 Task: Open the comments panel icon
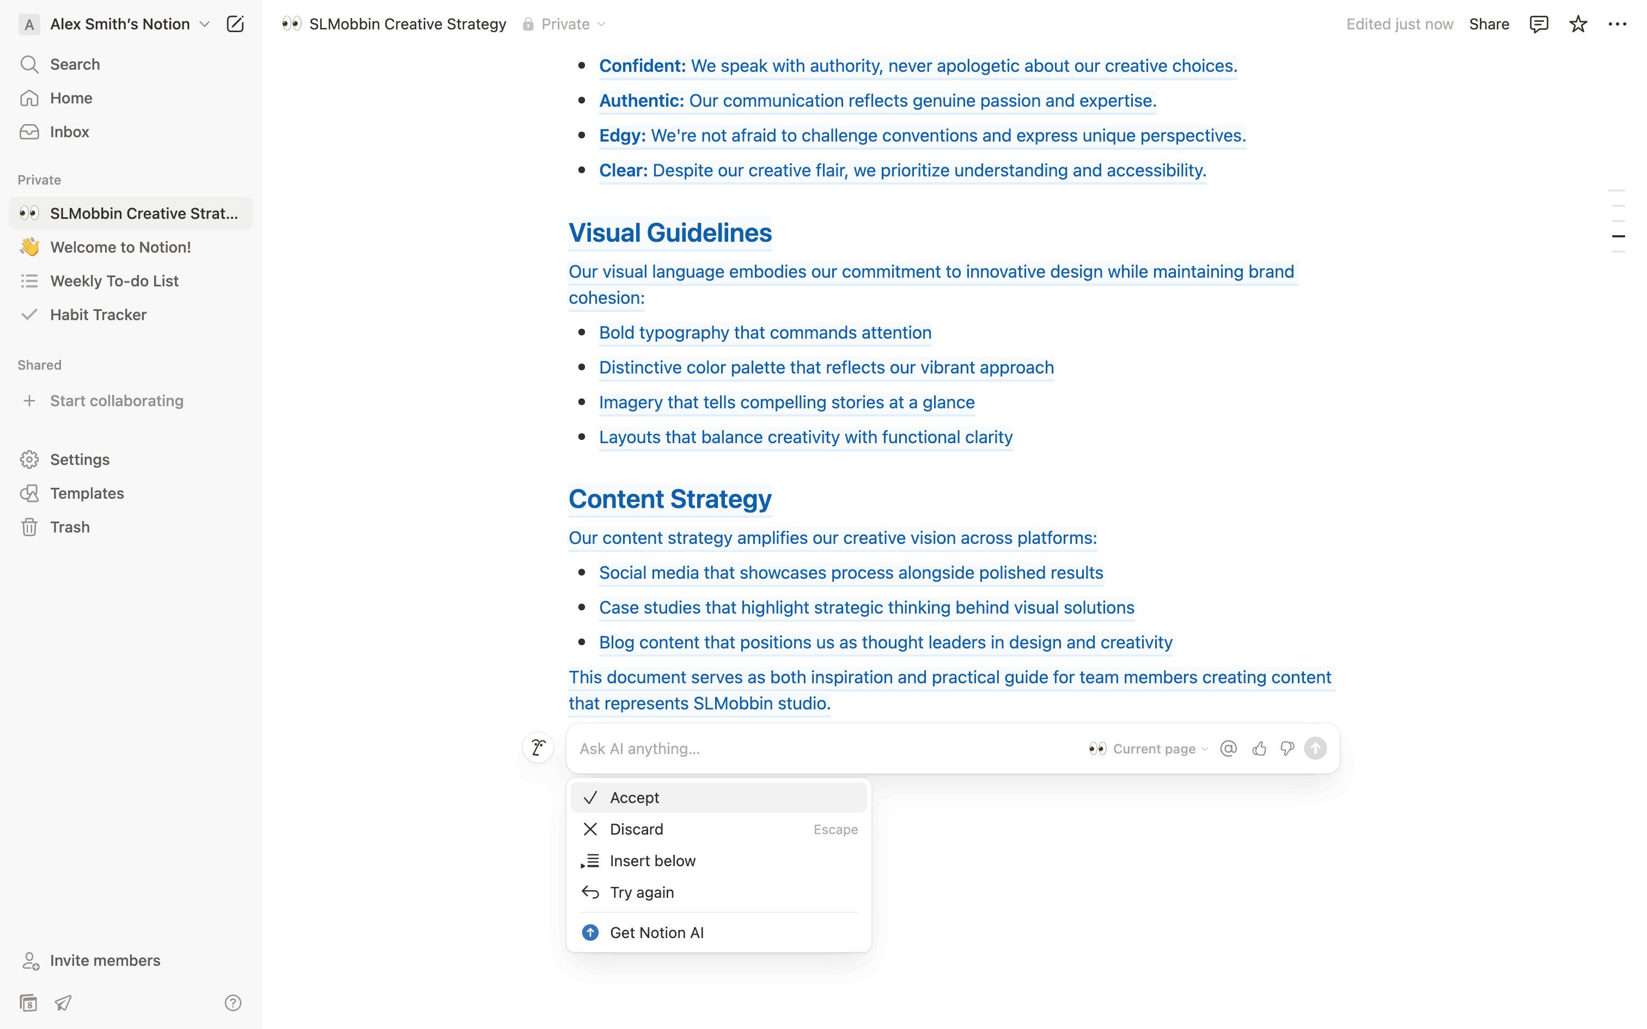tap(1538, 24)
